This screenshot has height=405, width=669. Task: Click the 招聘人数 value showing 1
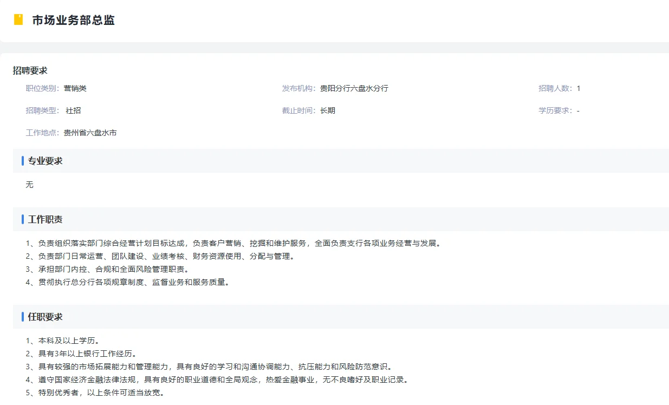[579, 88]
